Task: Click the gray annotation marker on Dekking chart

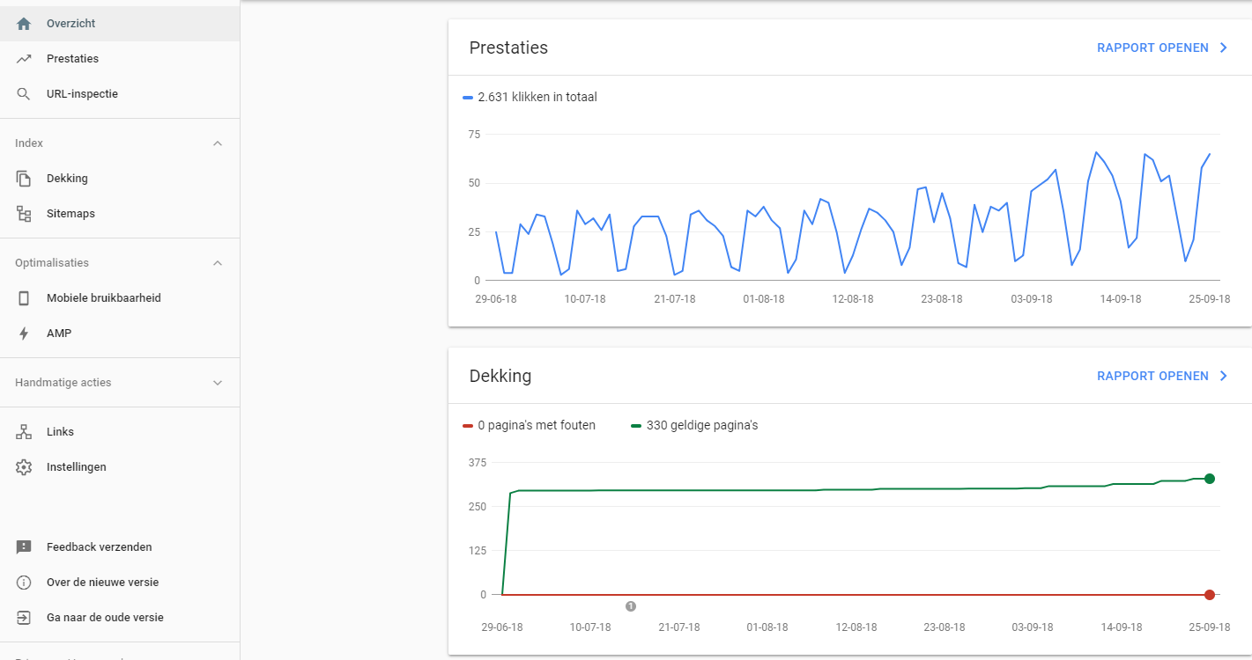Action: click(x=631, y=606)
